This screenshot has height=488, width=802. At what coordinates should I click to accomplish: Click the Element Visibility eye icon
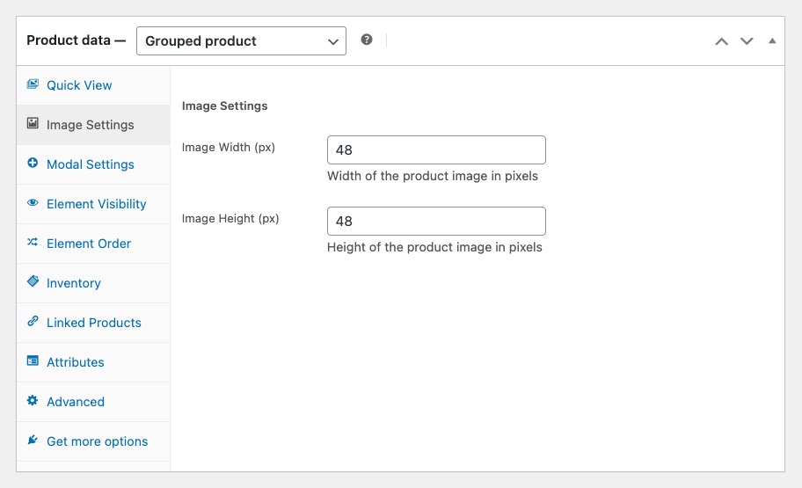coord(33,203)
